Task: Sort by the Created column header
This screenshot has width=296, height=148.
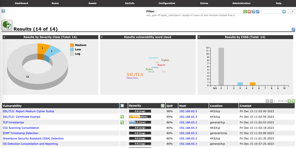Action: pyautogui.click(x=246, y=106)
